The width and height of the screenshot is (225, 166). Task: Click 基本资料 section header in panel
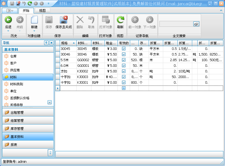[x=28, y=50]
